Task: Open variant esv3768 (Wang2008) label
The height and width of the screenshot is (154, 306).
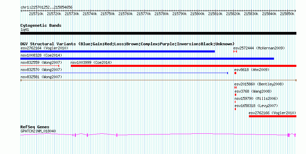Action: coord(253,91)
